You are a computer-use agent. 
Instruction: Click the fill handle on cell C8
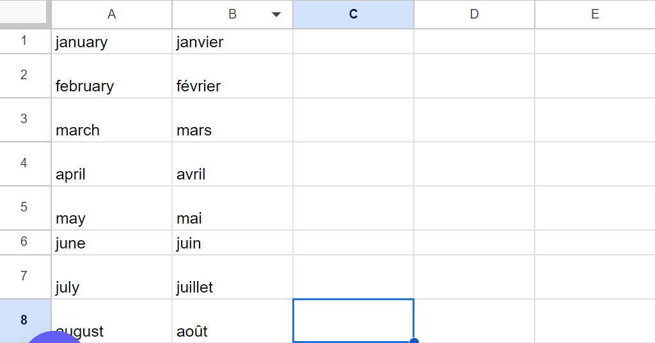point(414,341)
